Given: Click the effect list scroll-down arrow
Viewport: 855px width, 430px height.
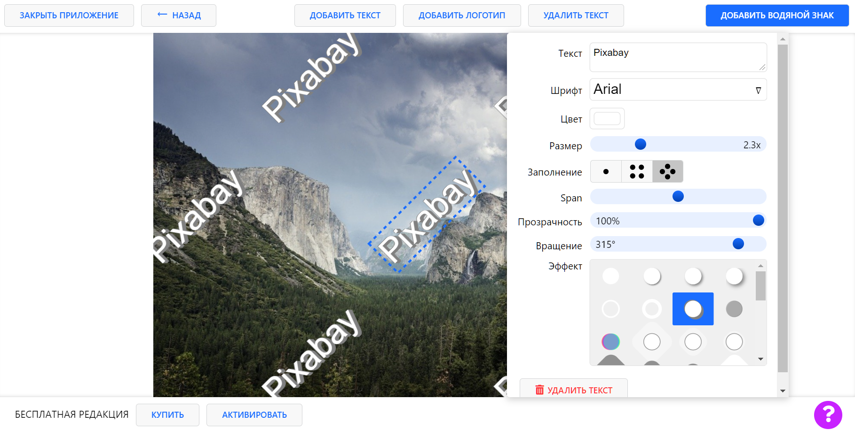Looking at the screenshot, I should tap(760, 359).
